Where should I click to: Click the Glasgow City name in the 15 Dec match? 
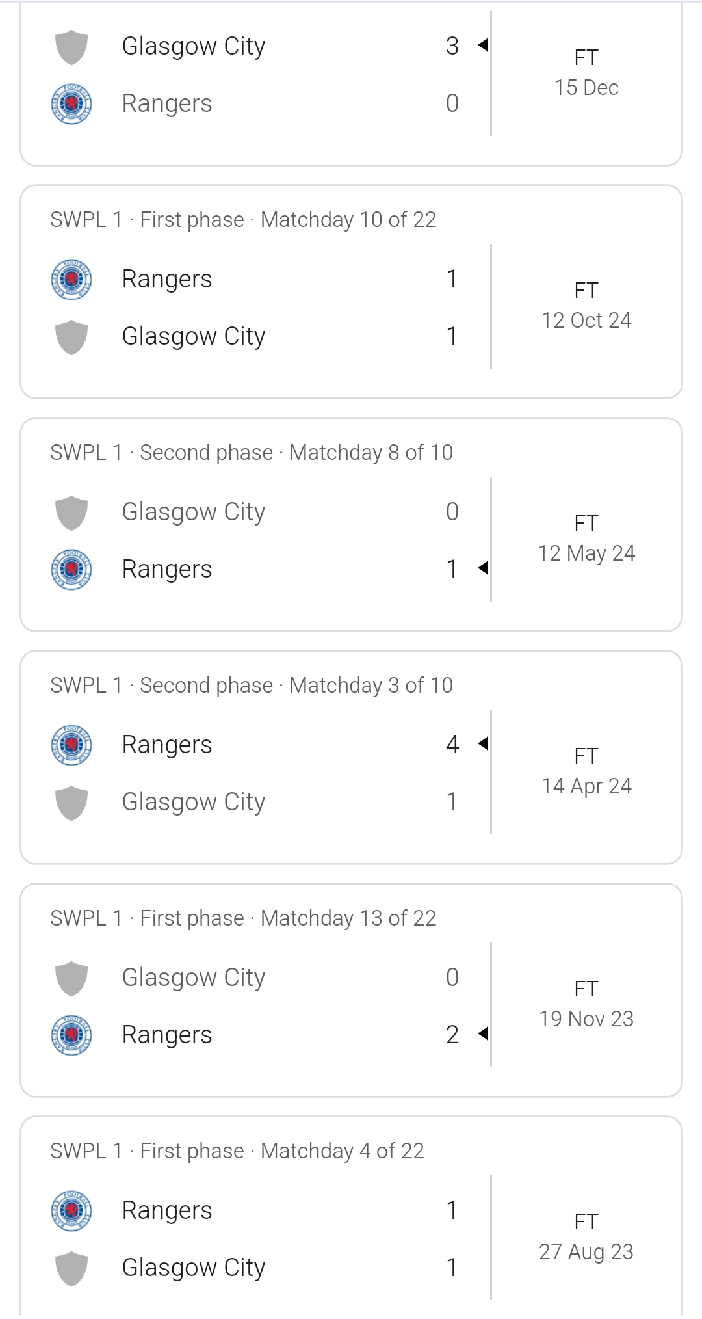pos(194,47)
